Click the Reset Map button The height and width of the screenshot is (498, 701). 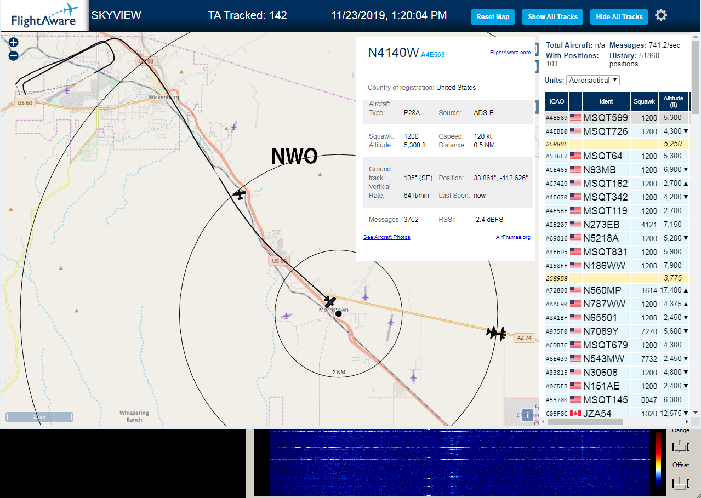click(493, 17)
